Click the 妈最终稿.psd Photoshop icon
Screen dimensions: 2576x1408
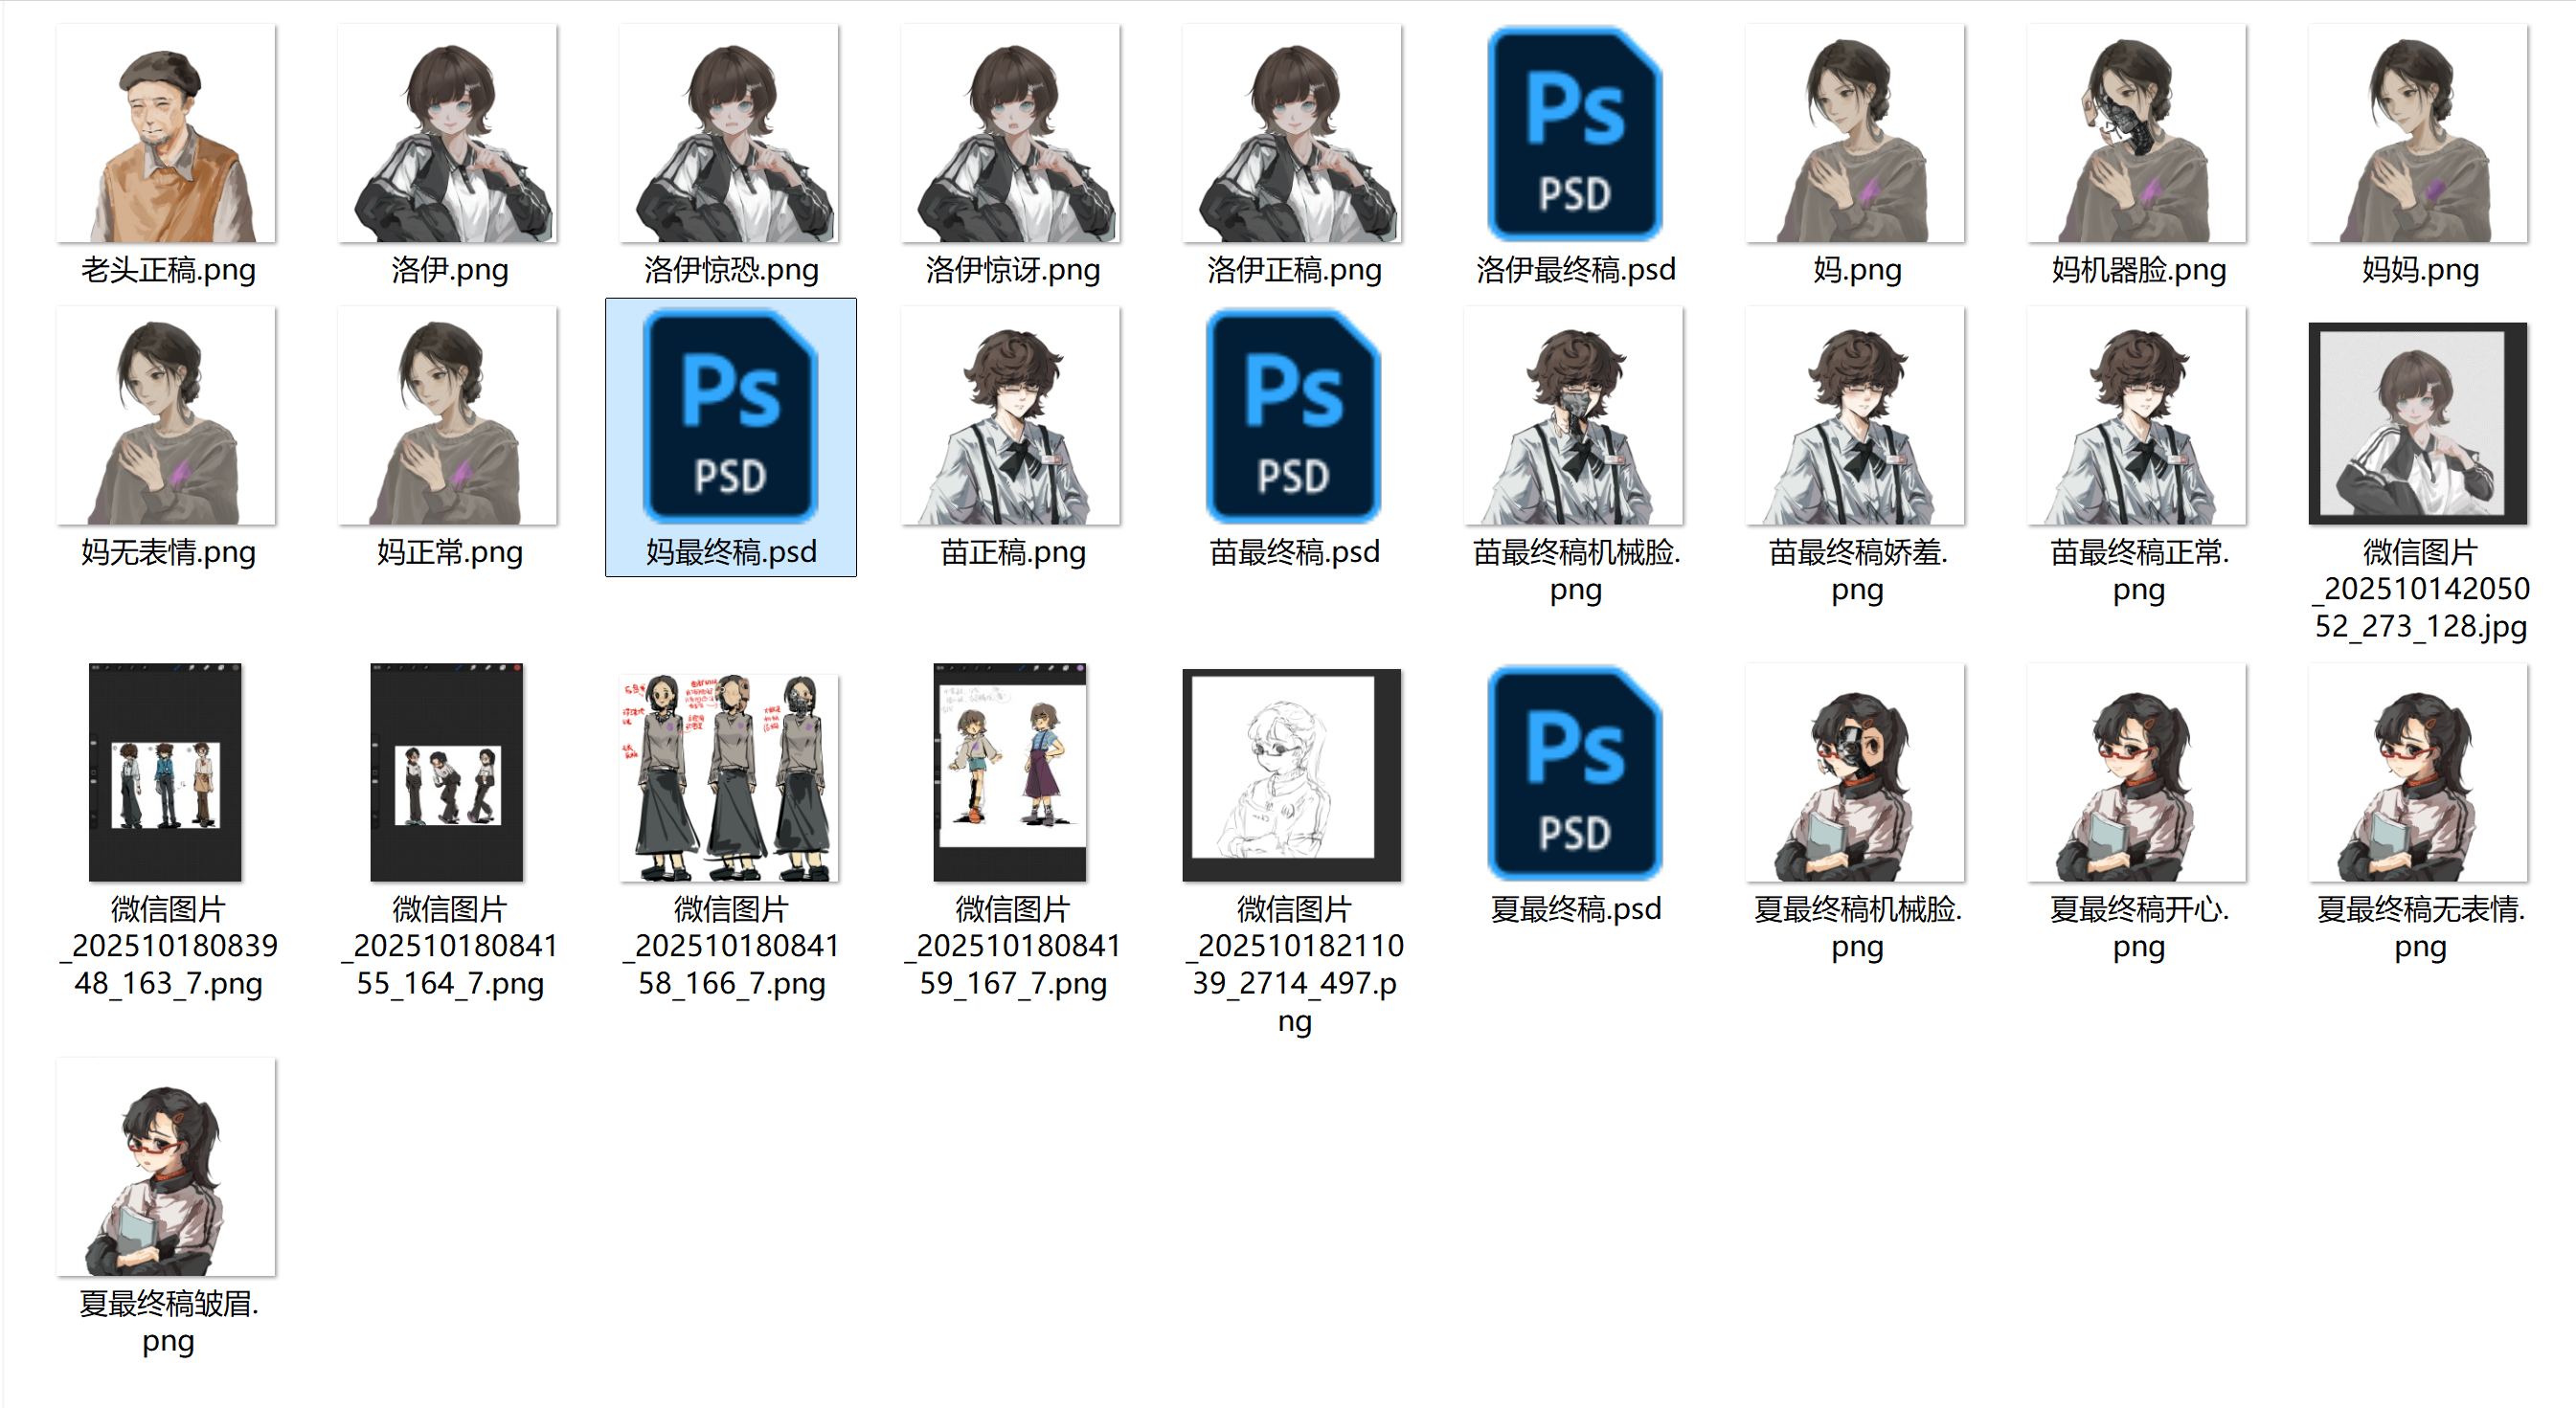click(x=730, y=416)
